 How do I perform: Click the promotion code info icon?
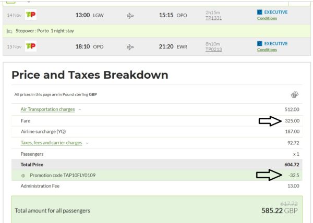click(x=23, y=175)
